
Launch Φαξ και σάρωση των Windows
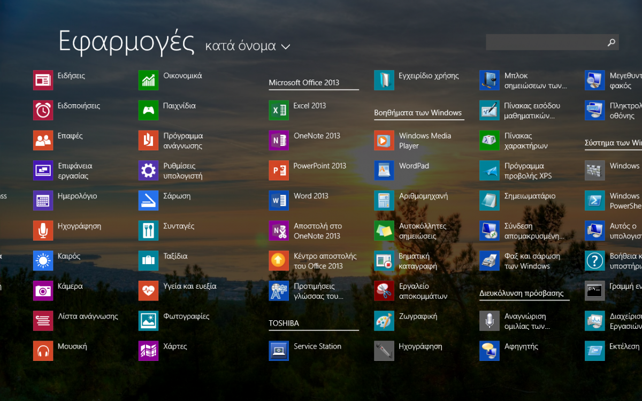pos(490,260)
